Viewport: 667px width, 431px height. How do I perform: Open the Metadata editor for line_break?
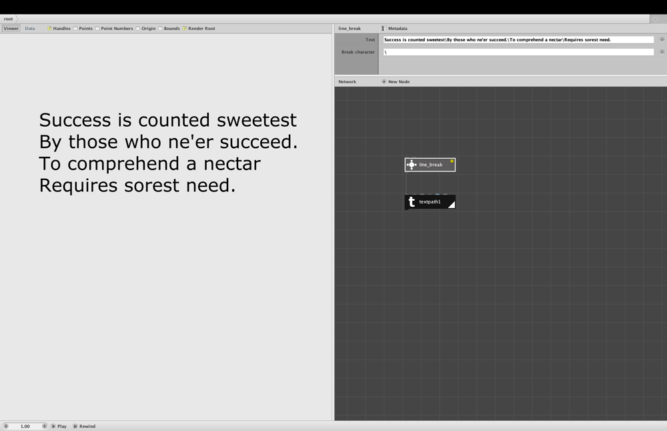click(x=394, y=29)
